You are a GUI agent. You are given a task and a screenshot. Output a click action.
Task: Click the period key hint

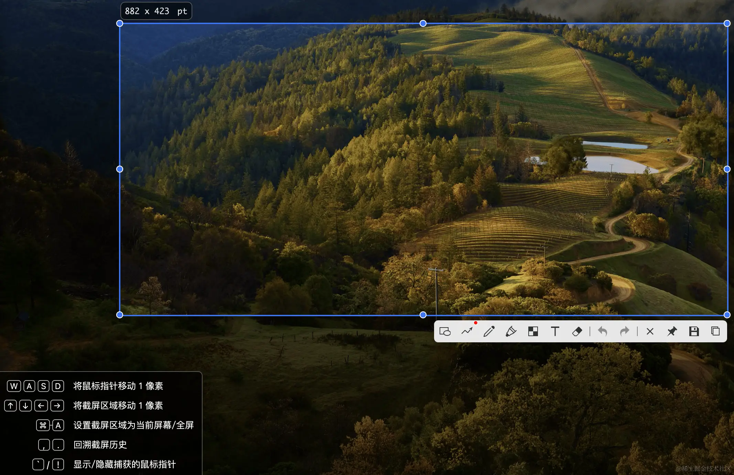[58, 445]
